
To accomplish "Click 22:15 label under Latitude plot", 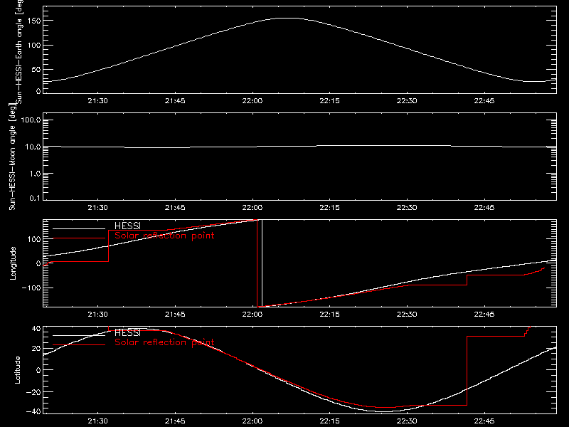I will [x=329, y=421].
